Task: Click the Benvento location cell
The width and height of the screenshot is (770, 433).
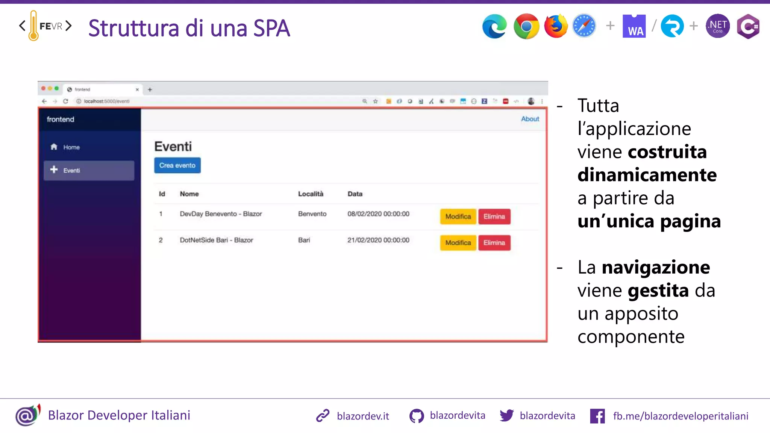Action: click(x=312, y=214)
